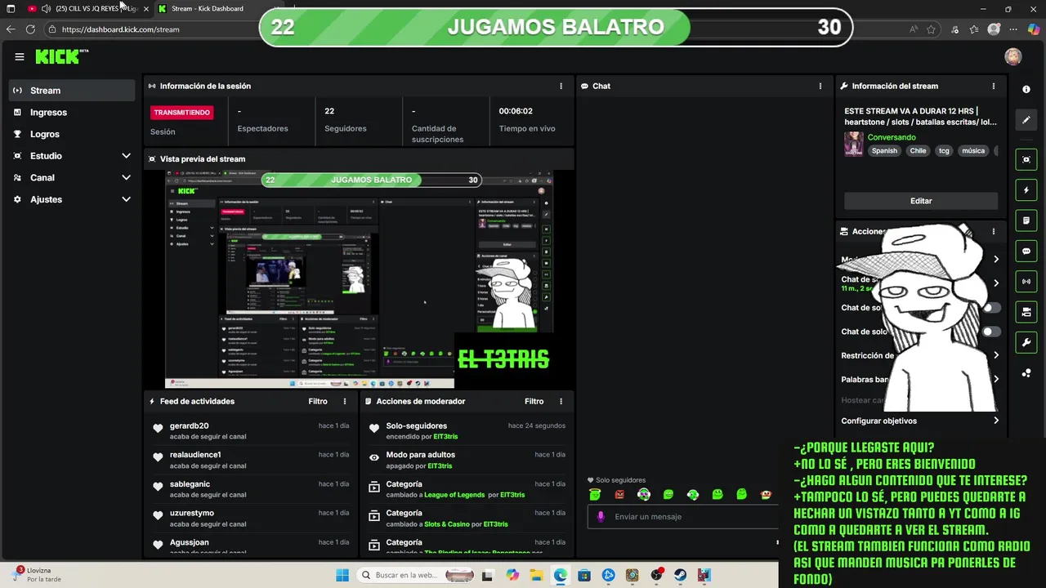Viewport: 1046px width, 588px height.
Task: Click the taskbar search box
Action: (416, 575)
